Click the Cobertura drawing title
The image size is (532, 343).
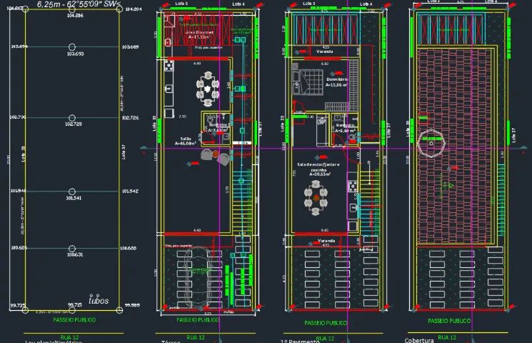[x=419, y=340]
